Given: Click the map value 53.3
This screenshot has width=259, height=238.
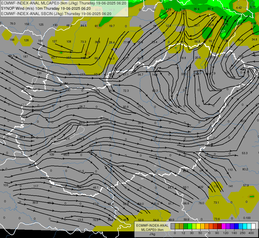Looking at the screenshot, I should (x=245, y=153).
